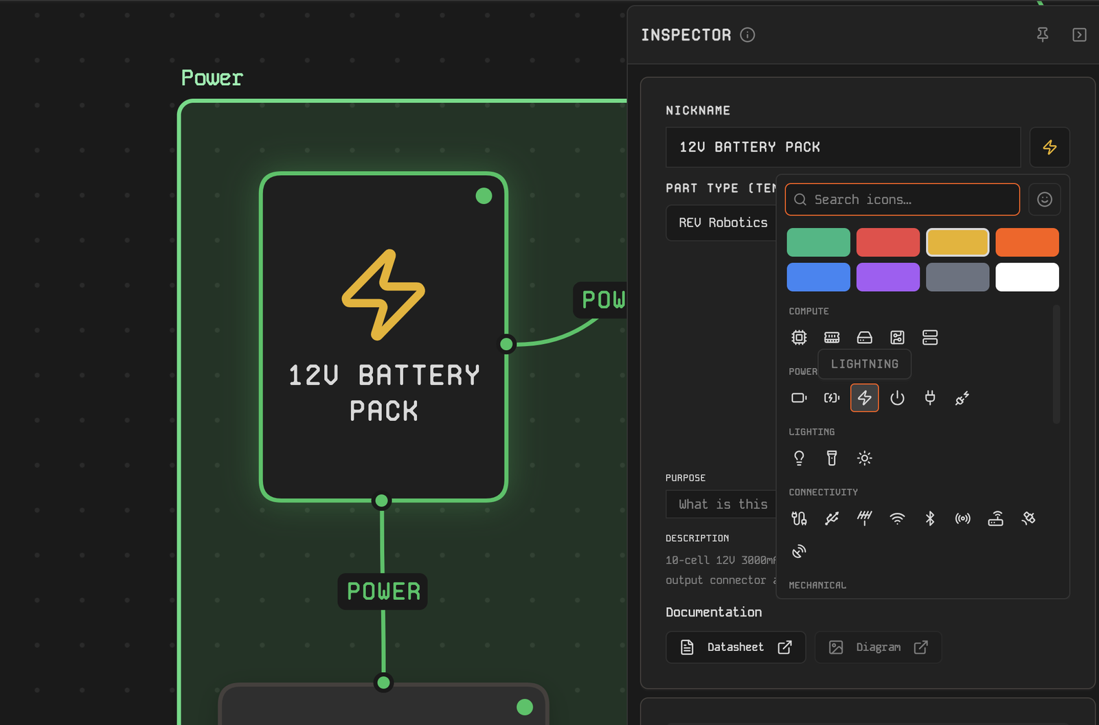The image size is (1099, 725).
Task: Select the charging battery icon under Power
Action: (832, 398)
